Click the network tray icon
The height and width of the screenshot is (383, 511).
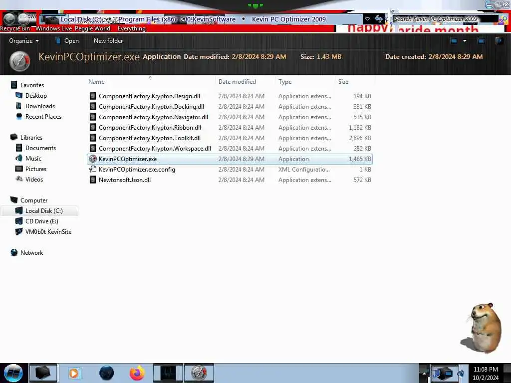click(449, 373)
